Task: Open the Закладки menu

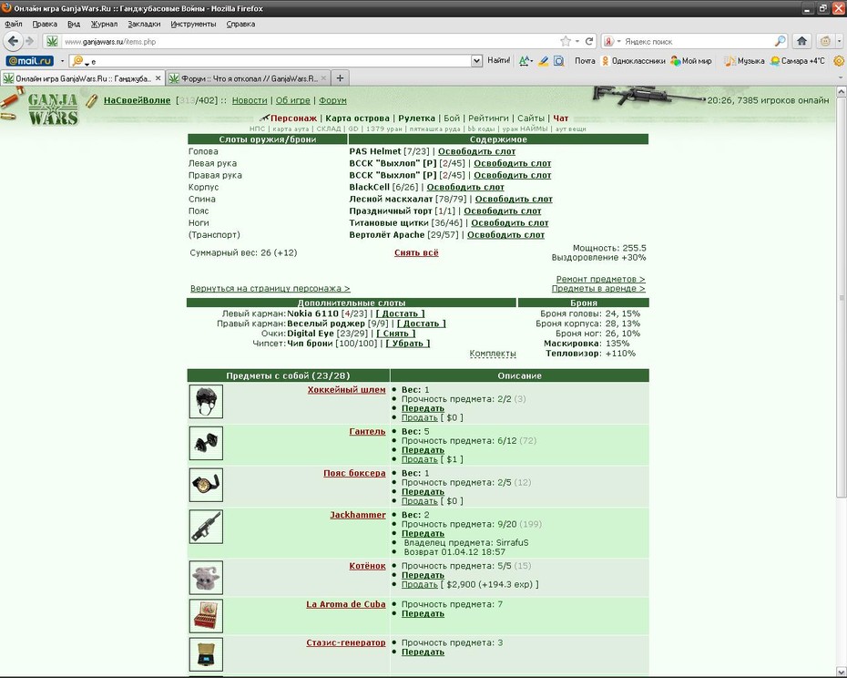Action: click(144, 24)
